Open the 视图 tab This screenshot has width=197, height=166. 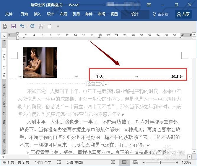(x=114, y=14)
